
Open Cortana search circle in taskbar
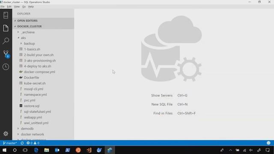pyautogui.click(x=15, y=150)
